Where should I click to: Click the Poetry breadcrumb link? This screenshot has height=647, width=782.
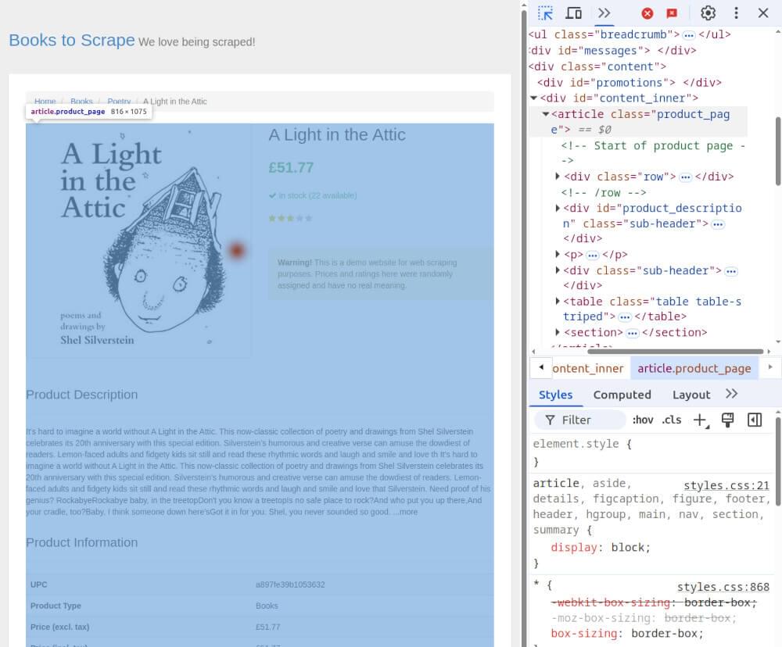pos(119,101)
